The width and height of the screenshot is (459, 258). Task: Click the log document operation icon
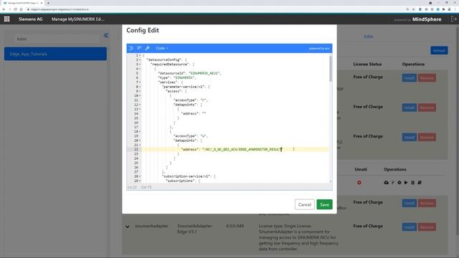pos(420,183)
